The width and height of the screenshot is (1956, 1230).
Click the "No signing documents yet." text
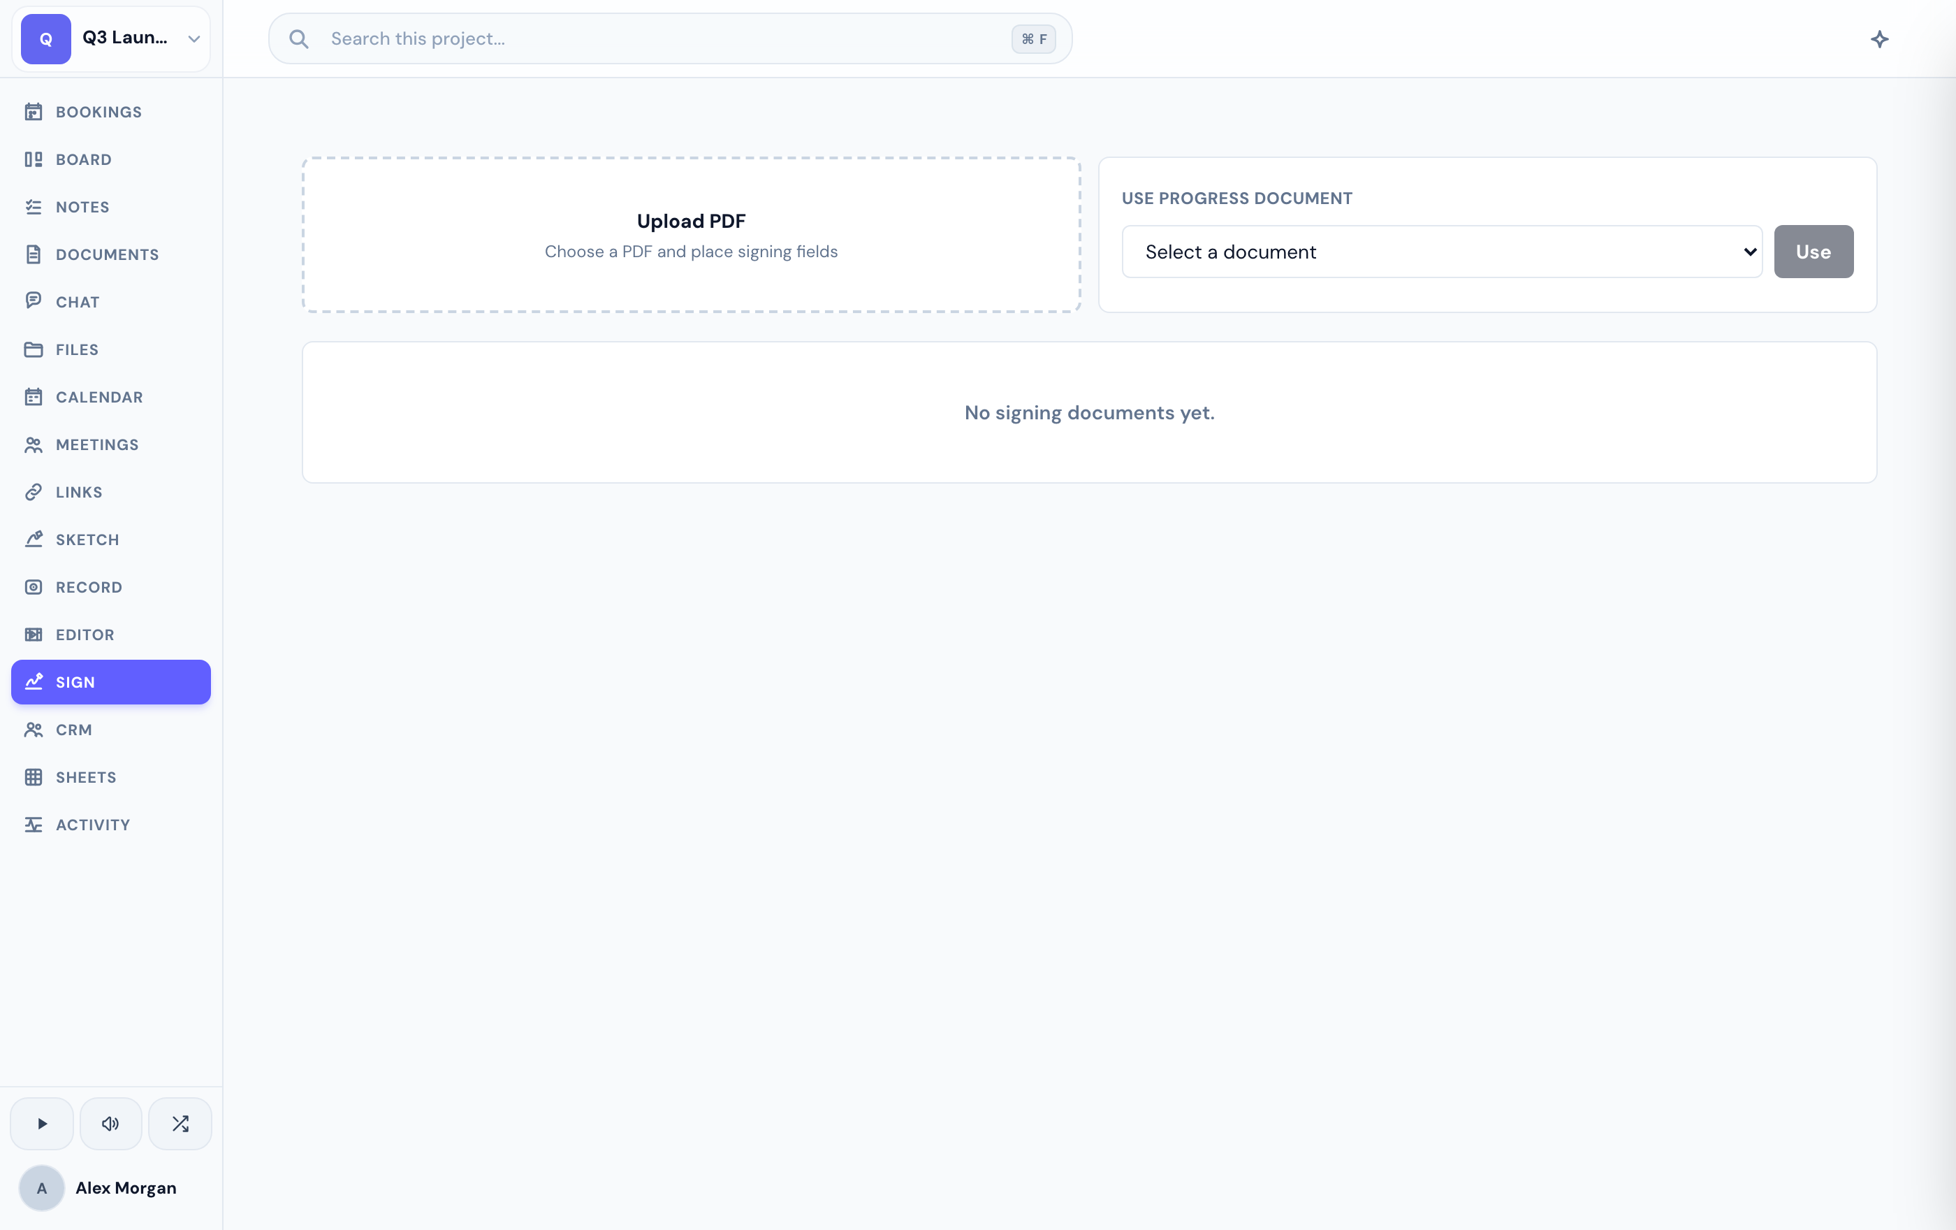click(x=1089, y=413)
